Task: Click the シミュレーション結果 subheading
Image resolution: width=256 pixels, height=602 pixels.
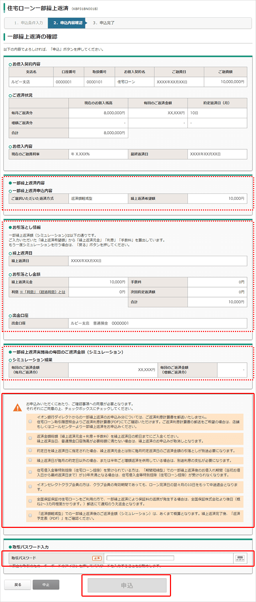Action: tap(32, 360)
